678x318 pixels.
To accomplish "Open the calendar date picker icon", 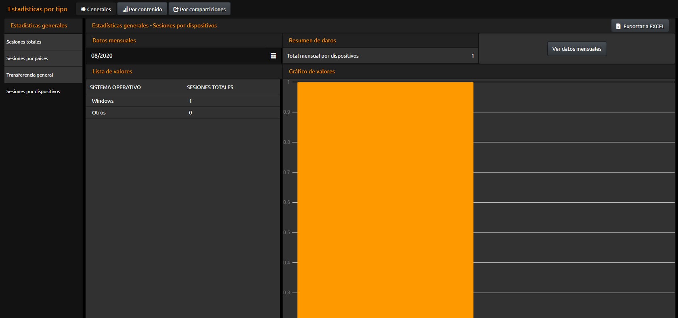I will click(273, 56).
